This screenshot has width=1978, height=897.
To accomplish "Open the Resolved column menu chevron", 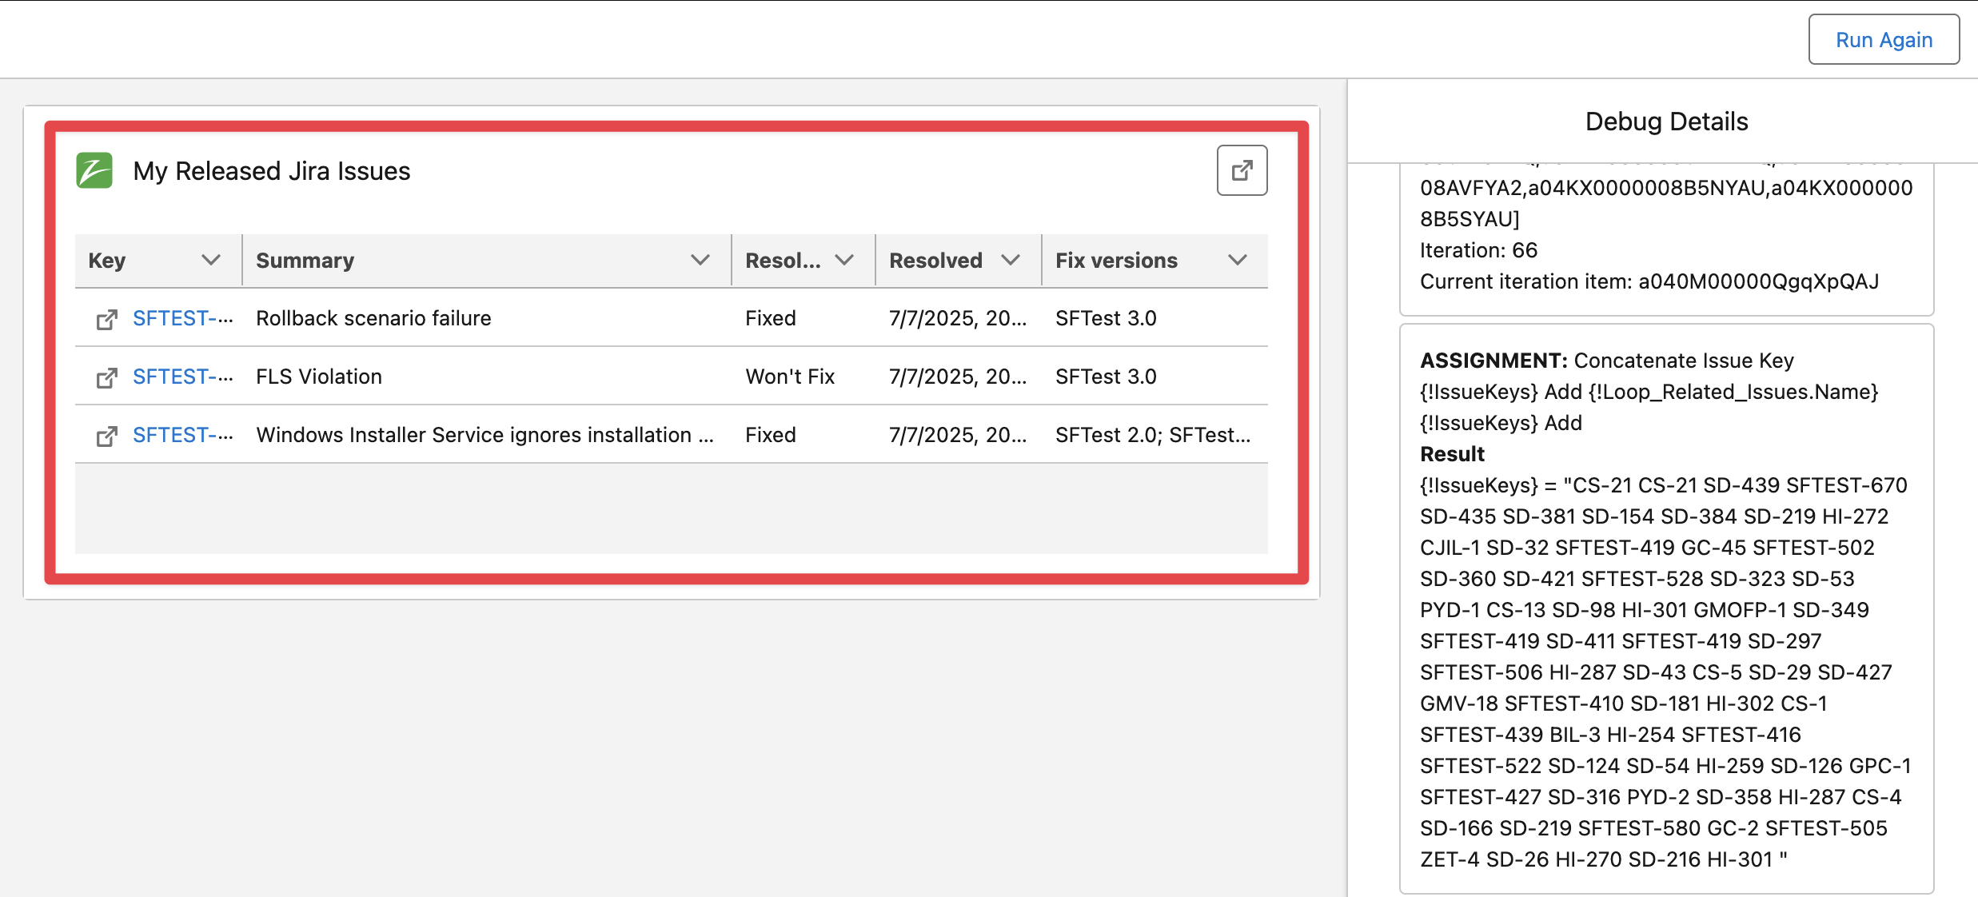I will pos(1011,261).
